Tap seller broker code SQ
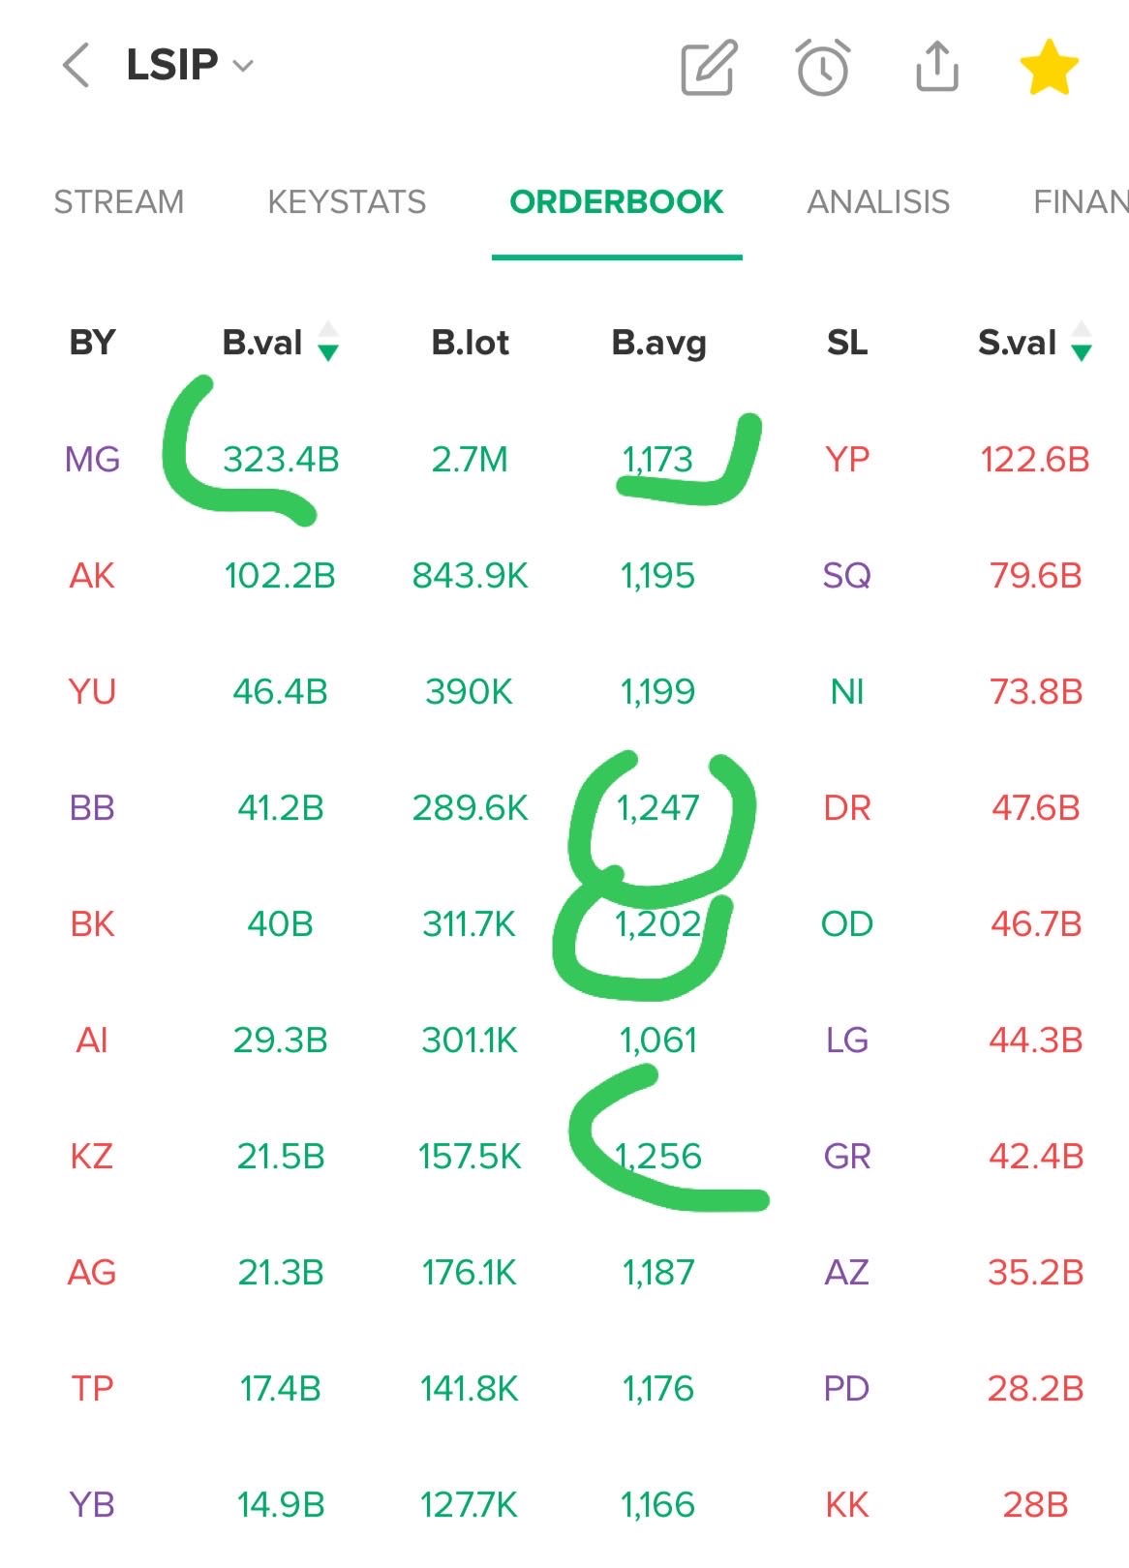1129x1568 pixels. pos(847,576)
